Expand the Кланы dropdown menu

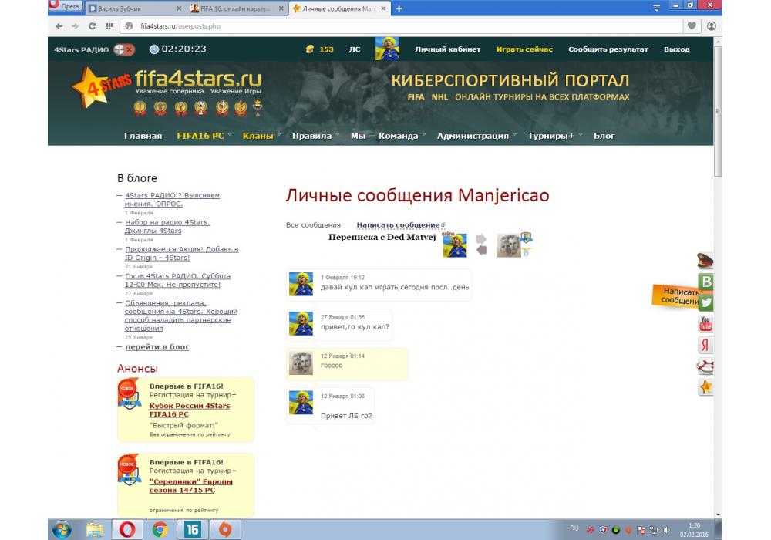(261, 136)
